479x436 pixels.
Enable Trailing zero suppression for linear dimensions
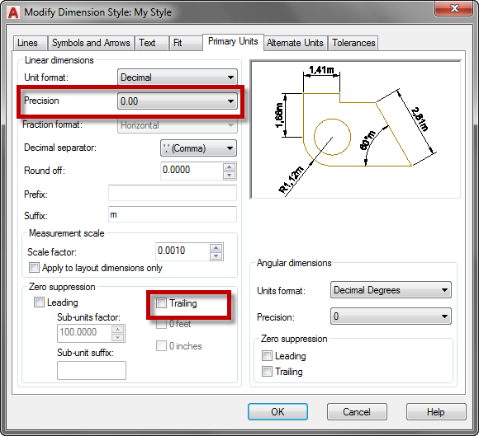tap(161, 302)
